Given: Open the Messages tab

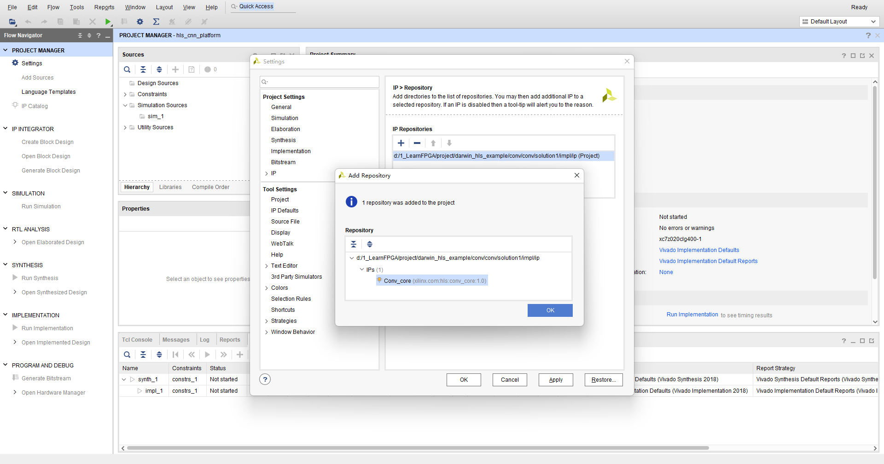Looking at the screenshot, I should [176, 340].
